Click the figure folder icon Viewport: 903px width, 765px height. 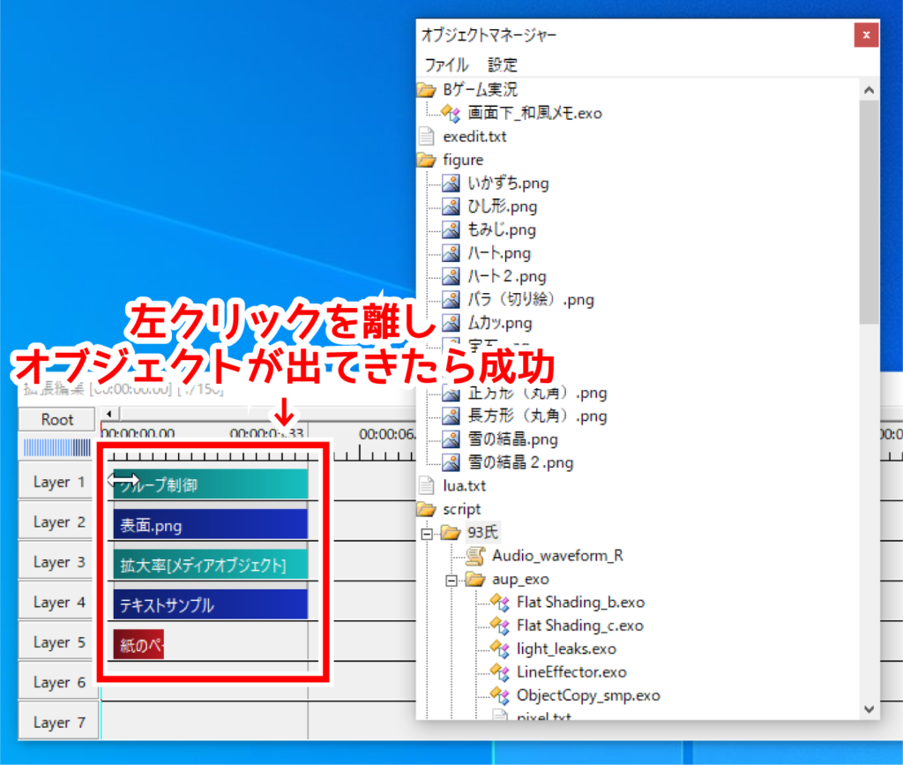pyautogui.click(x=427, y=160)
